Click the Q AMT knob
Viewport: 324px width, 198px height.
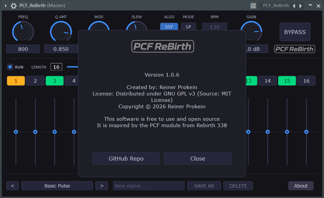point(61,32)
